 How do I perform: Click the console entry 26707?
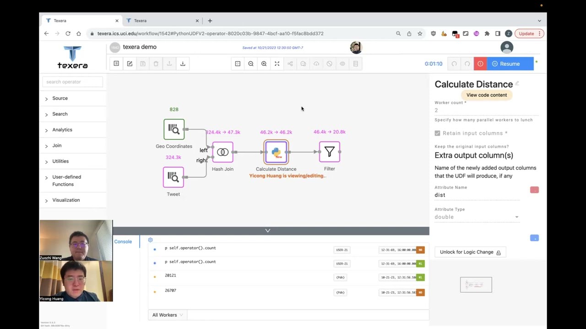[170, 291]
